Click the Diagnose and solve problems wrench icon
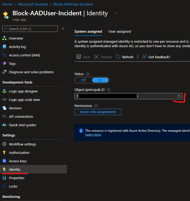The height and width of the screenshot is (201, 190). click(x=4, y=72)
